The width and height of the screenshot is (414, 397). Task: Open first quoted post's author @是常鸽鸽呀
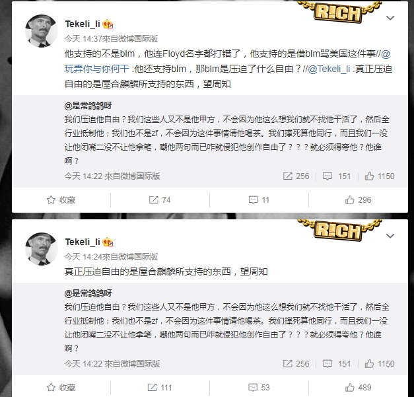[x=88, y=106]
